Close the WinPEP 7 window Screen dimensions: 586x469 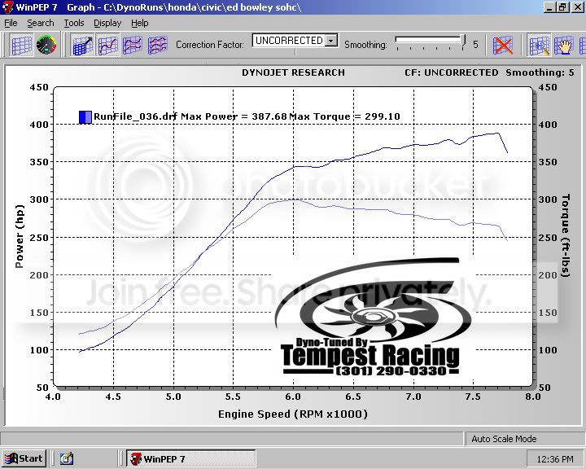577,7
